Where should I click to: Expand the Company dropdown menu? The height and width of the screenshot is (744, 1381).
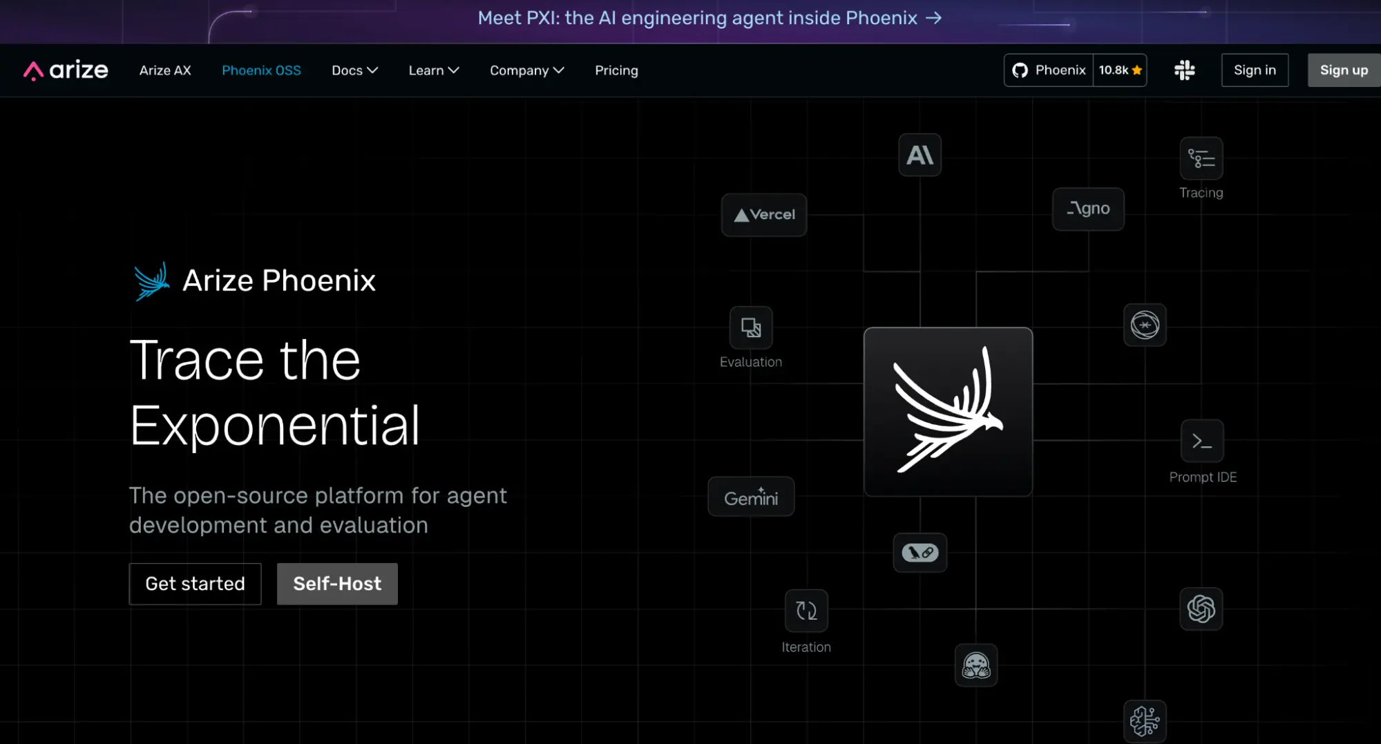(x=527, y=70)
